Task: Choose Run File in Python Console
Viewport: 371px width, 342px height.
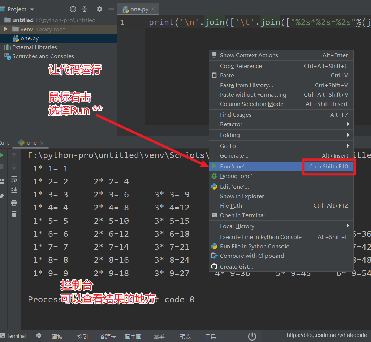Action: click(281, 247)
